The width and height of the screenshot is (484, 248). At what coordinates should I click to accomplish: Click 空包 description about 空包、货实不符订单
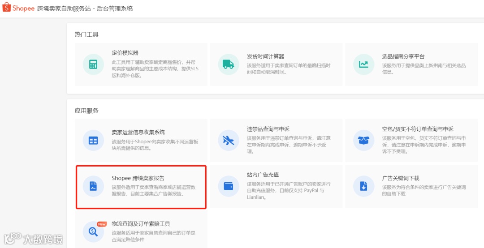click(x=424, y=145)
